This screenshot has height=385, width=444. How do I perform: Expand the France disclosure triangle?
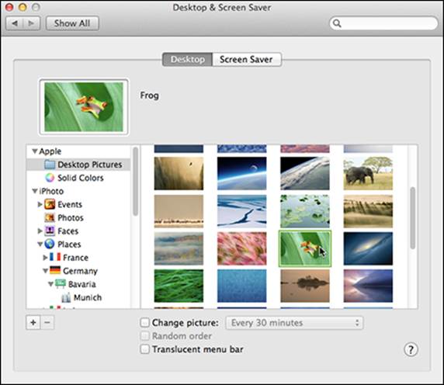[x=45, y=258]
